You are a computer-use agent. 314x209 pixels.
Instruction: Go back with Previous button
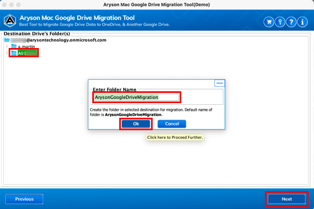pyautogui.click(x=24, y=199)
